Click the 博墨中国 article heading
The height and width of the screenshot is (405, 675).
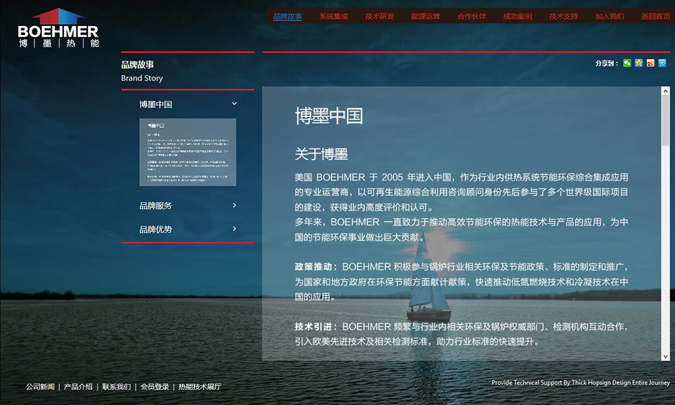[329, 116]
